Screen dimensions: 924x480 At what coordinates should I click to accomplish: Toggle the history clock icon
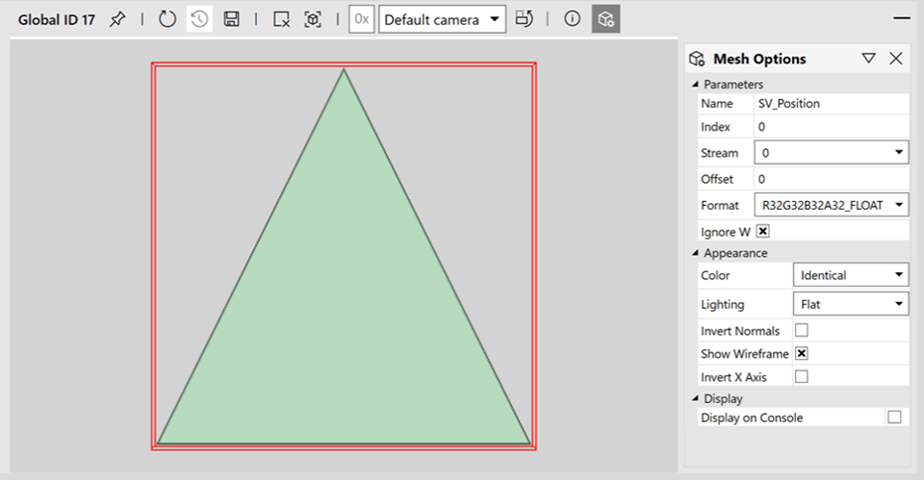coord(199,19)
